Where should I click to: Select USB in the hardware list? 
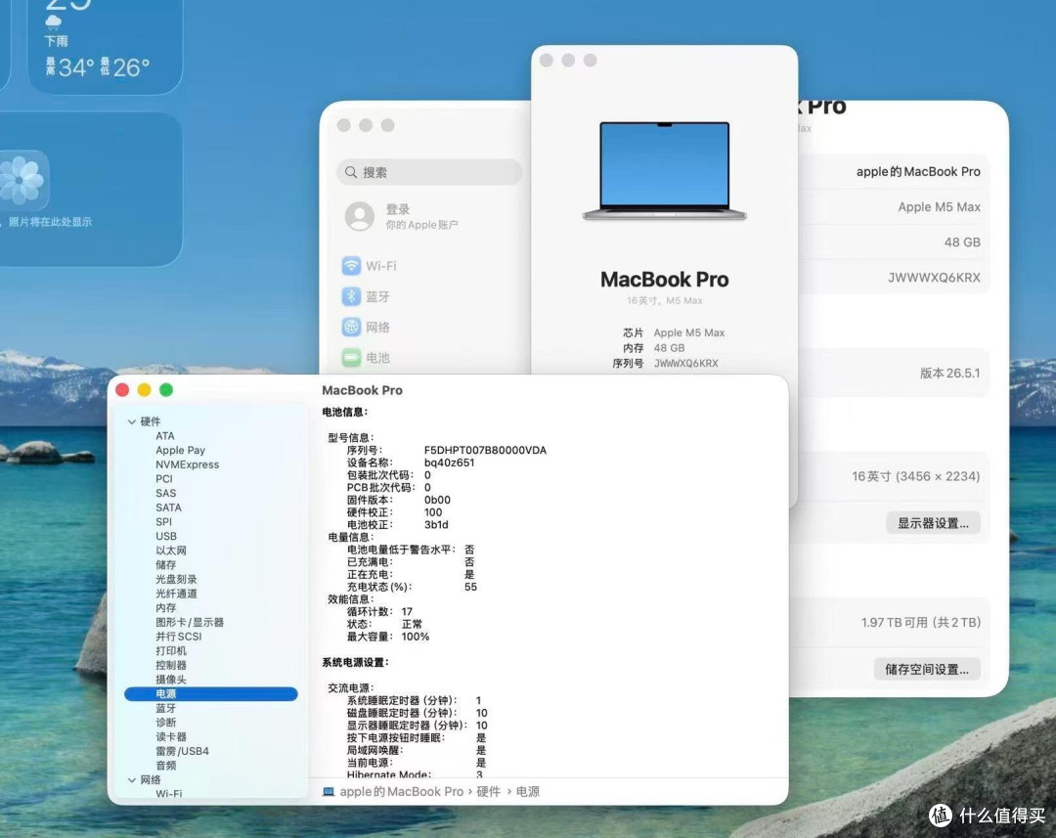point(166,536)
